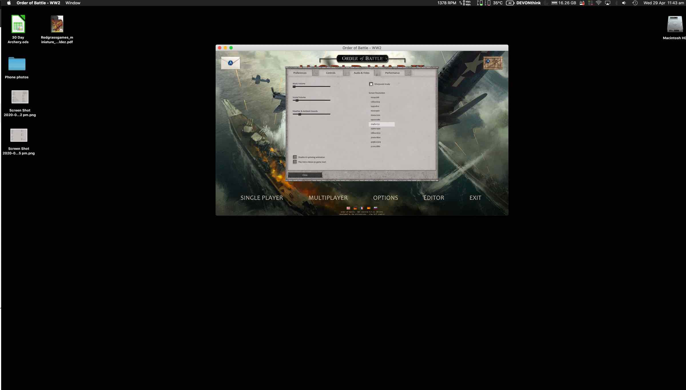Check Disable AI spinning animation

click(295, 157)
